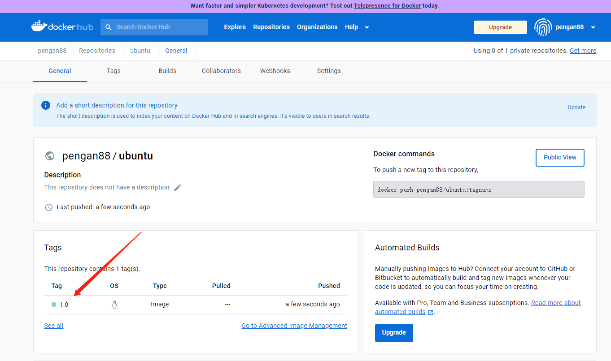Click the clock icon beside Last pushed
The height and width of the screenshot is (361, 611).
click(x=49, y=207)
